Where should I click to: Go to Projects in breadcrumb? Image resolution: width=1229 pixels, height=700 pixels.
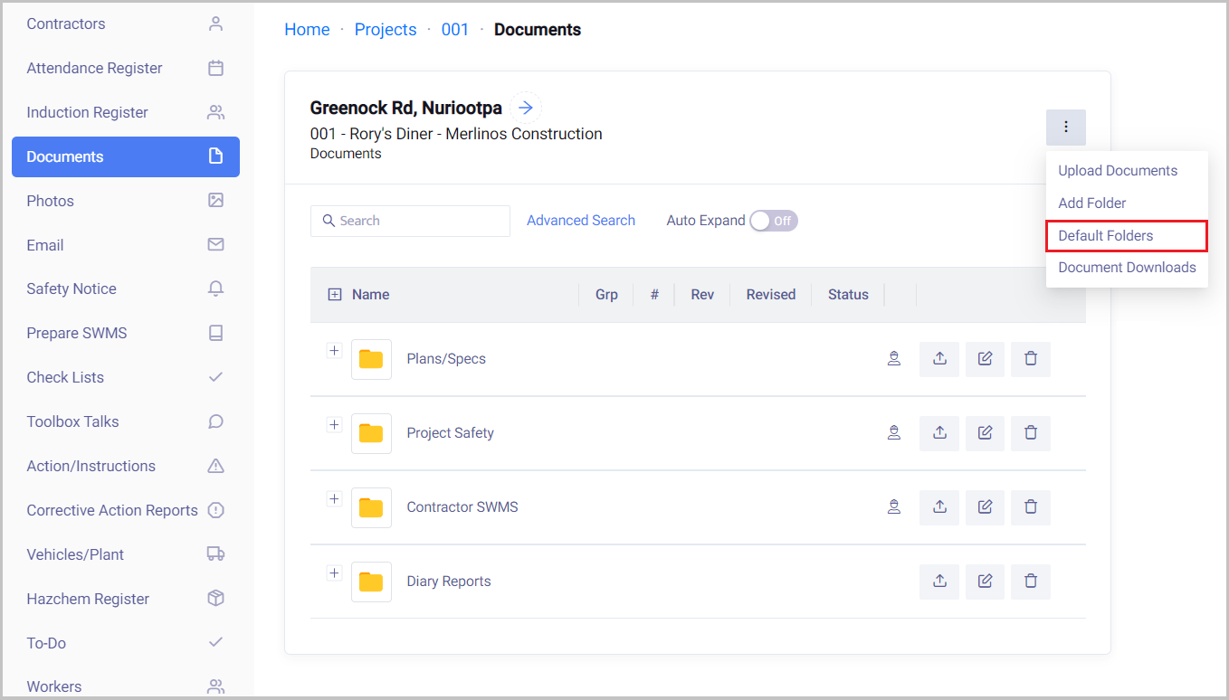click(386, 30)
